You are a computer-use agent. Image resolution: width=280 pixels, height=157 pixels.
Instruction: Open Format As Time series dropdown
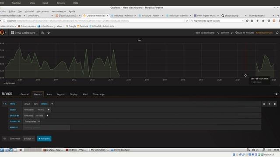pos(32,122)
